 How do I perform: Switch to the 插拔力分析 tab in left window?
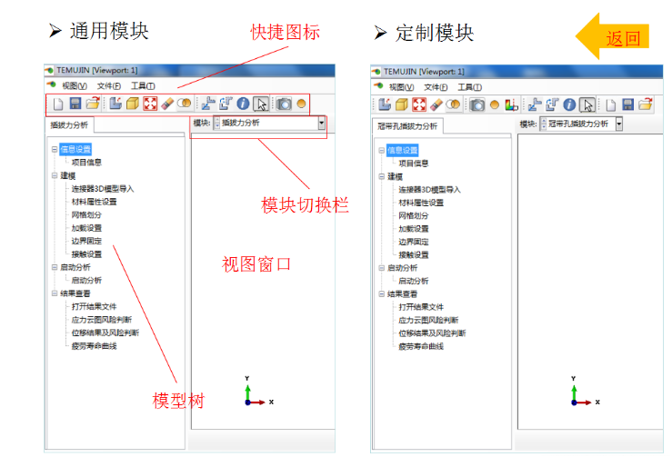pos(69,126)
